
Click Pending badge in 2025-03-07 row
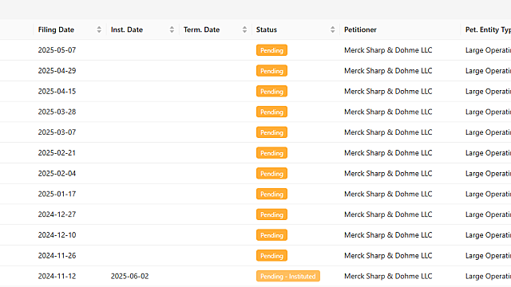pos(271,132)
